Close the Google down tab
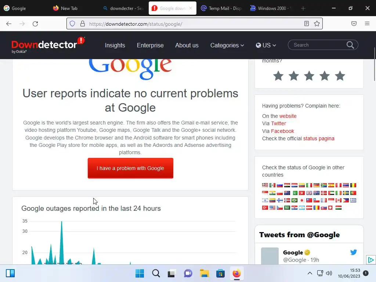This screenshot has width=376, height=282. click(191, 8)
